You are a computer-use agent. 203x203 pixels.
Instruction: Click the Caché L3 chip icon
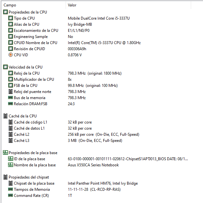[11, 141]
